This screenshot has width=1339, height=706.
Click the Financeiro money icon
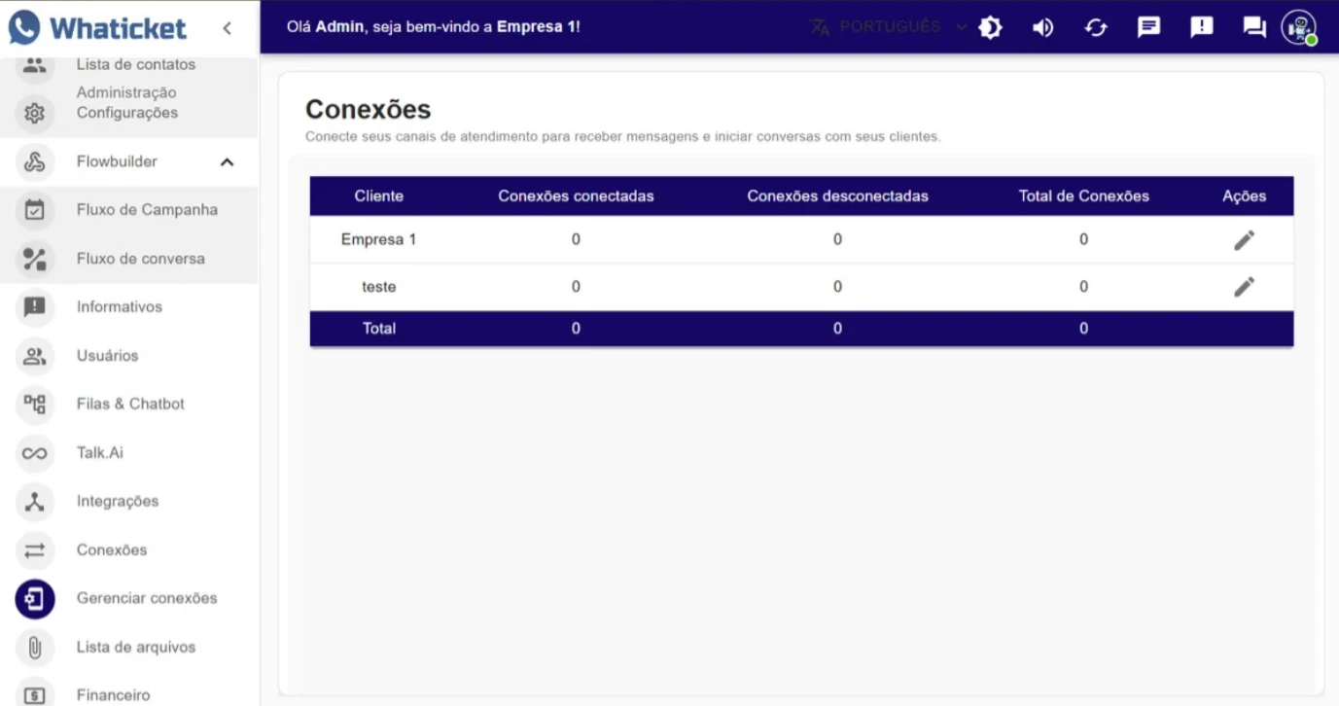(35, 695)
